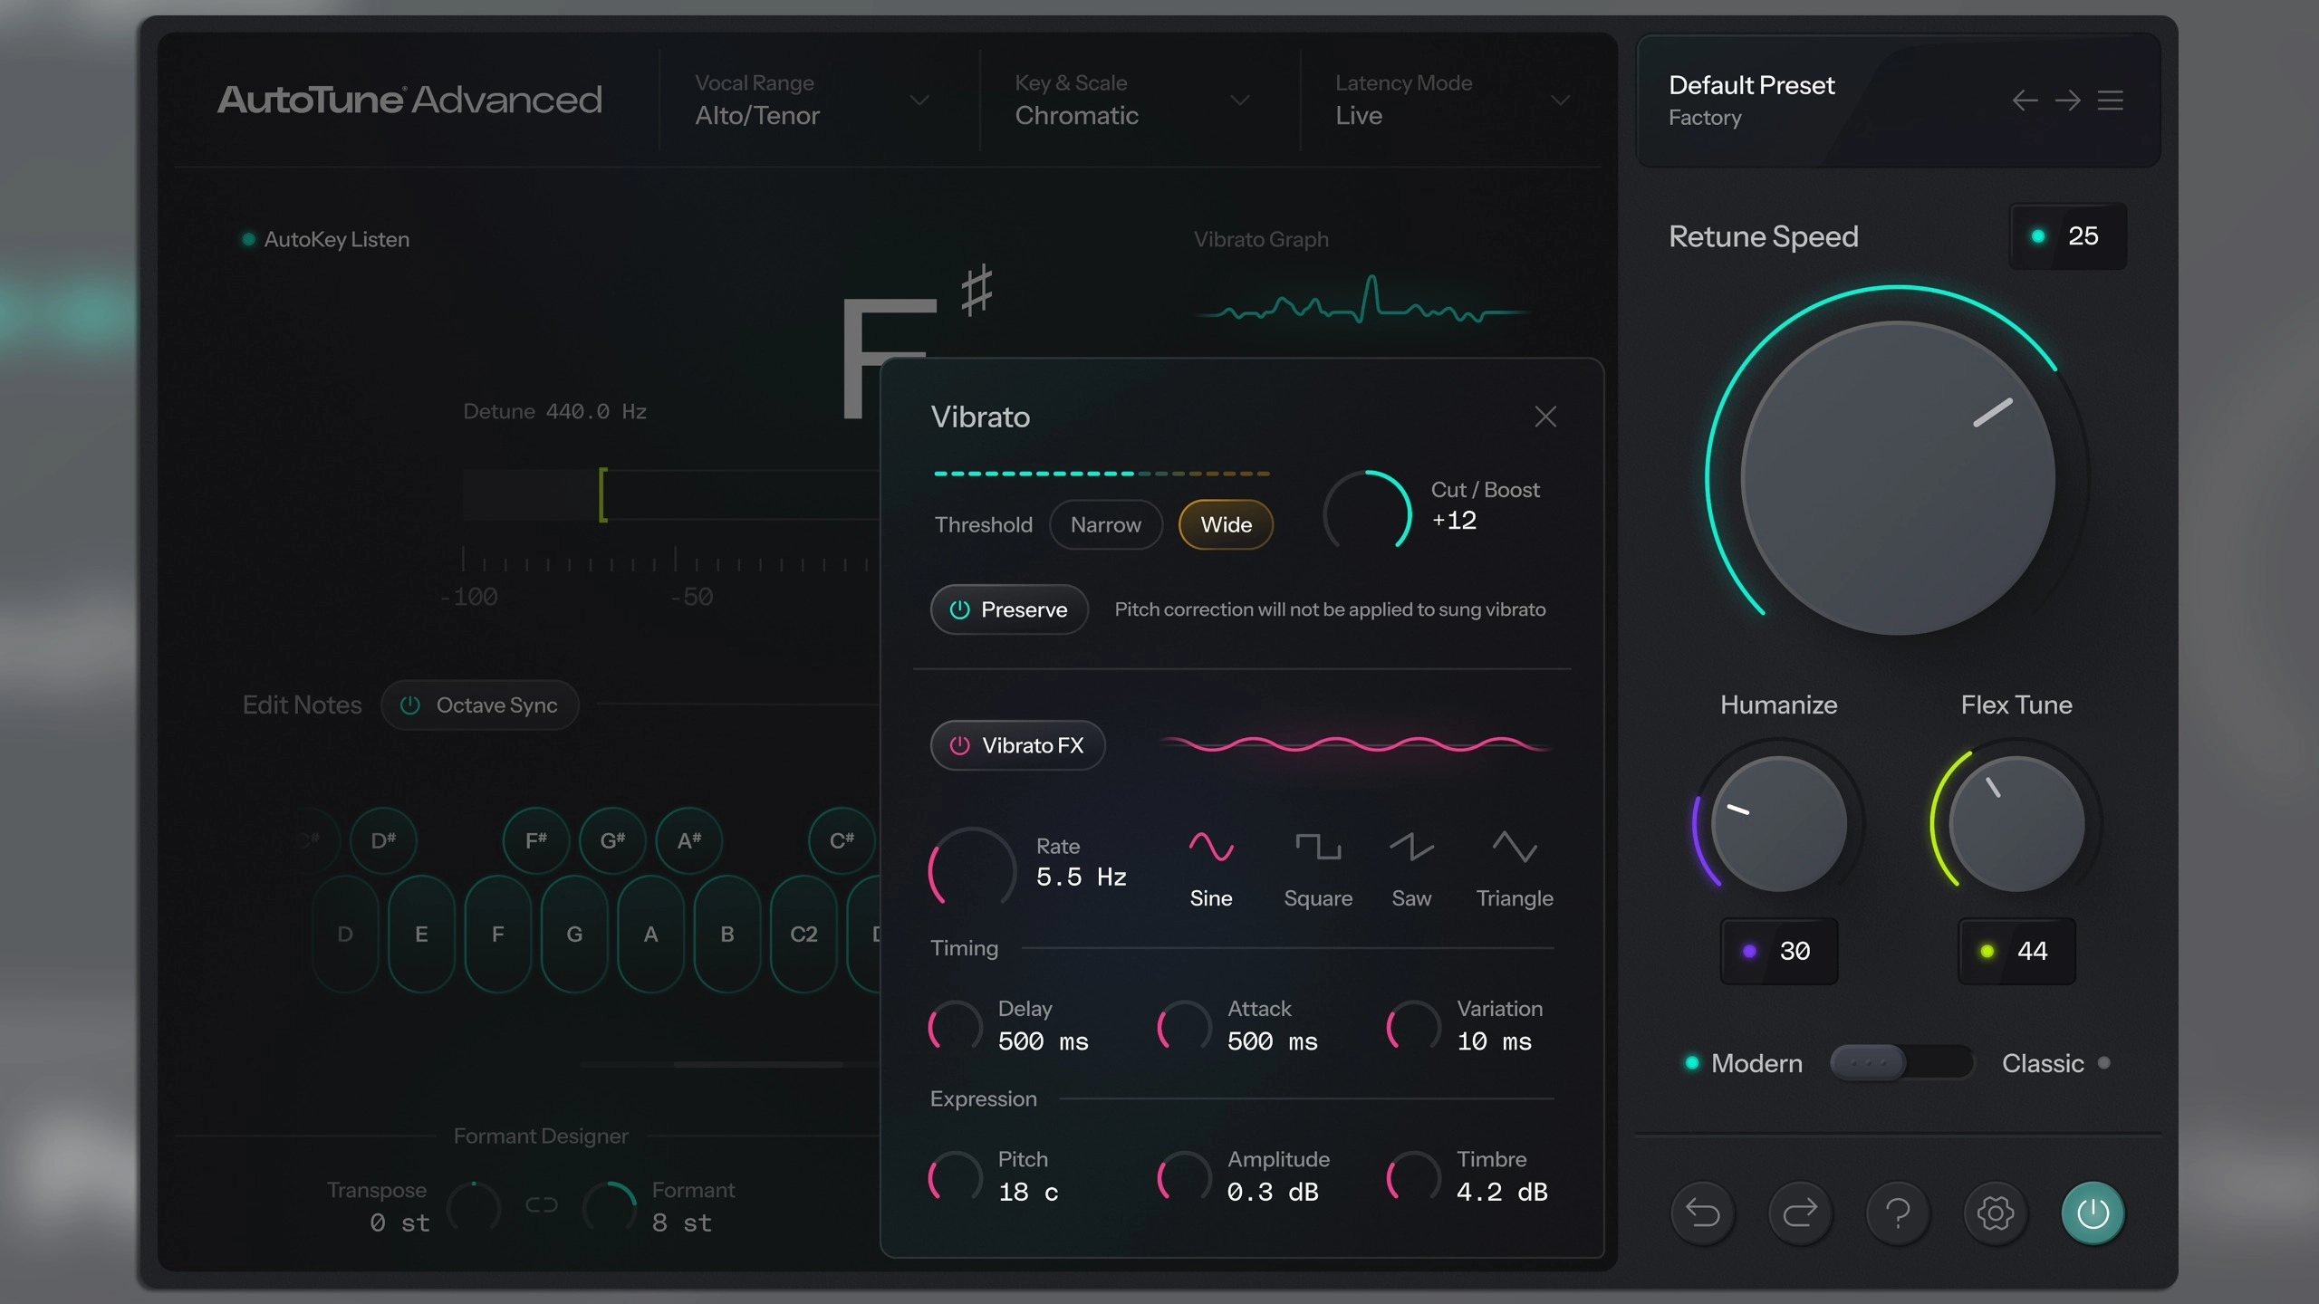Image resolution: width=2319 pixels, height=1304 pixels.
Task: Click the undo arrow button
Action: [x=1702, y=1213]
